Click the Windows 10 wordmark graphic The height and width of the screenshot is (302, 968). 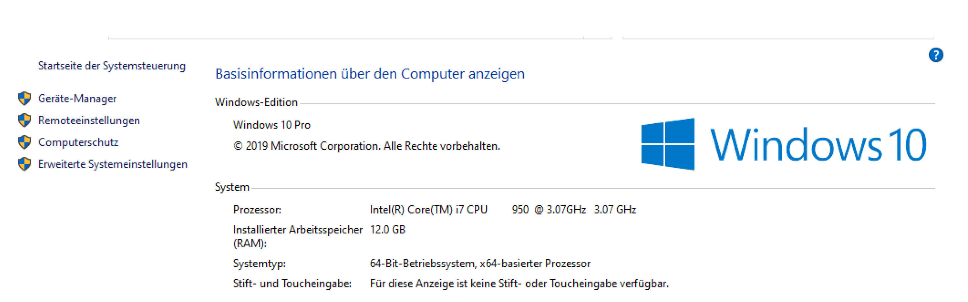pyautogui.click(x=818, y=145)
